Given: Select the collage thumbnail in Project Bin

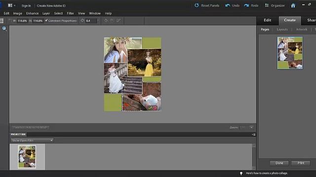Looking at the screenshot, I should 27,157.
